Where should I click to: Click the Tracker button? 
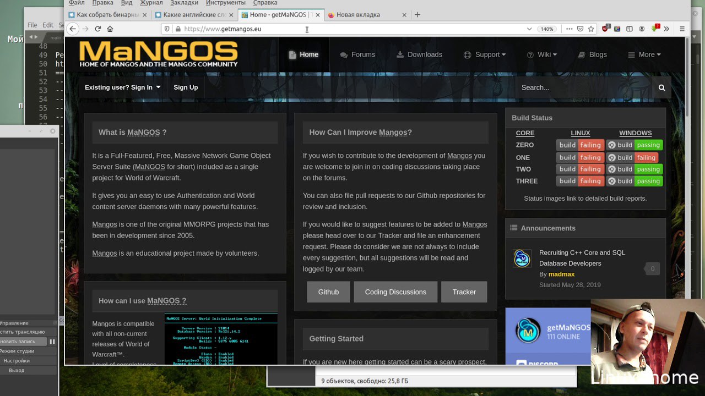coord(464,292)
